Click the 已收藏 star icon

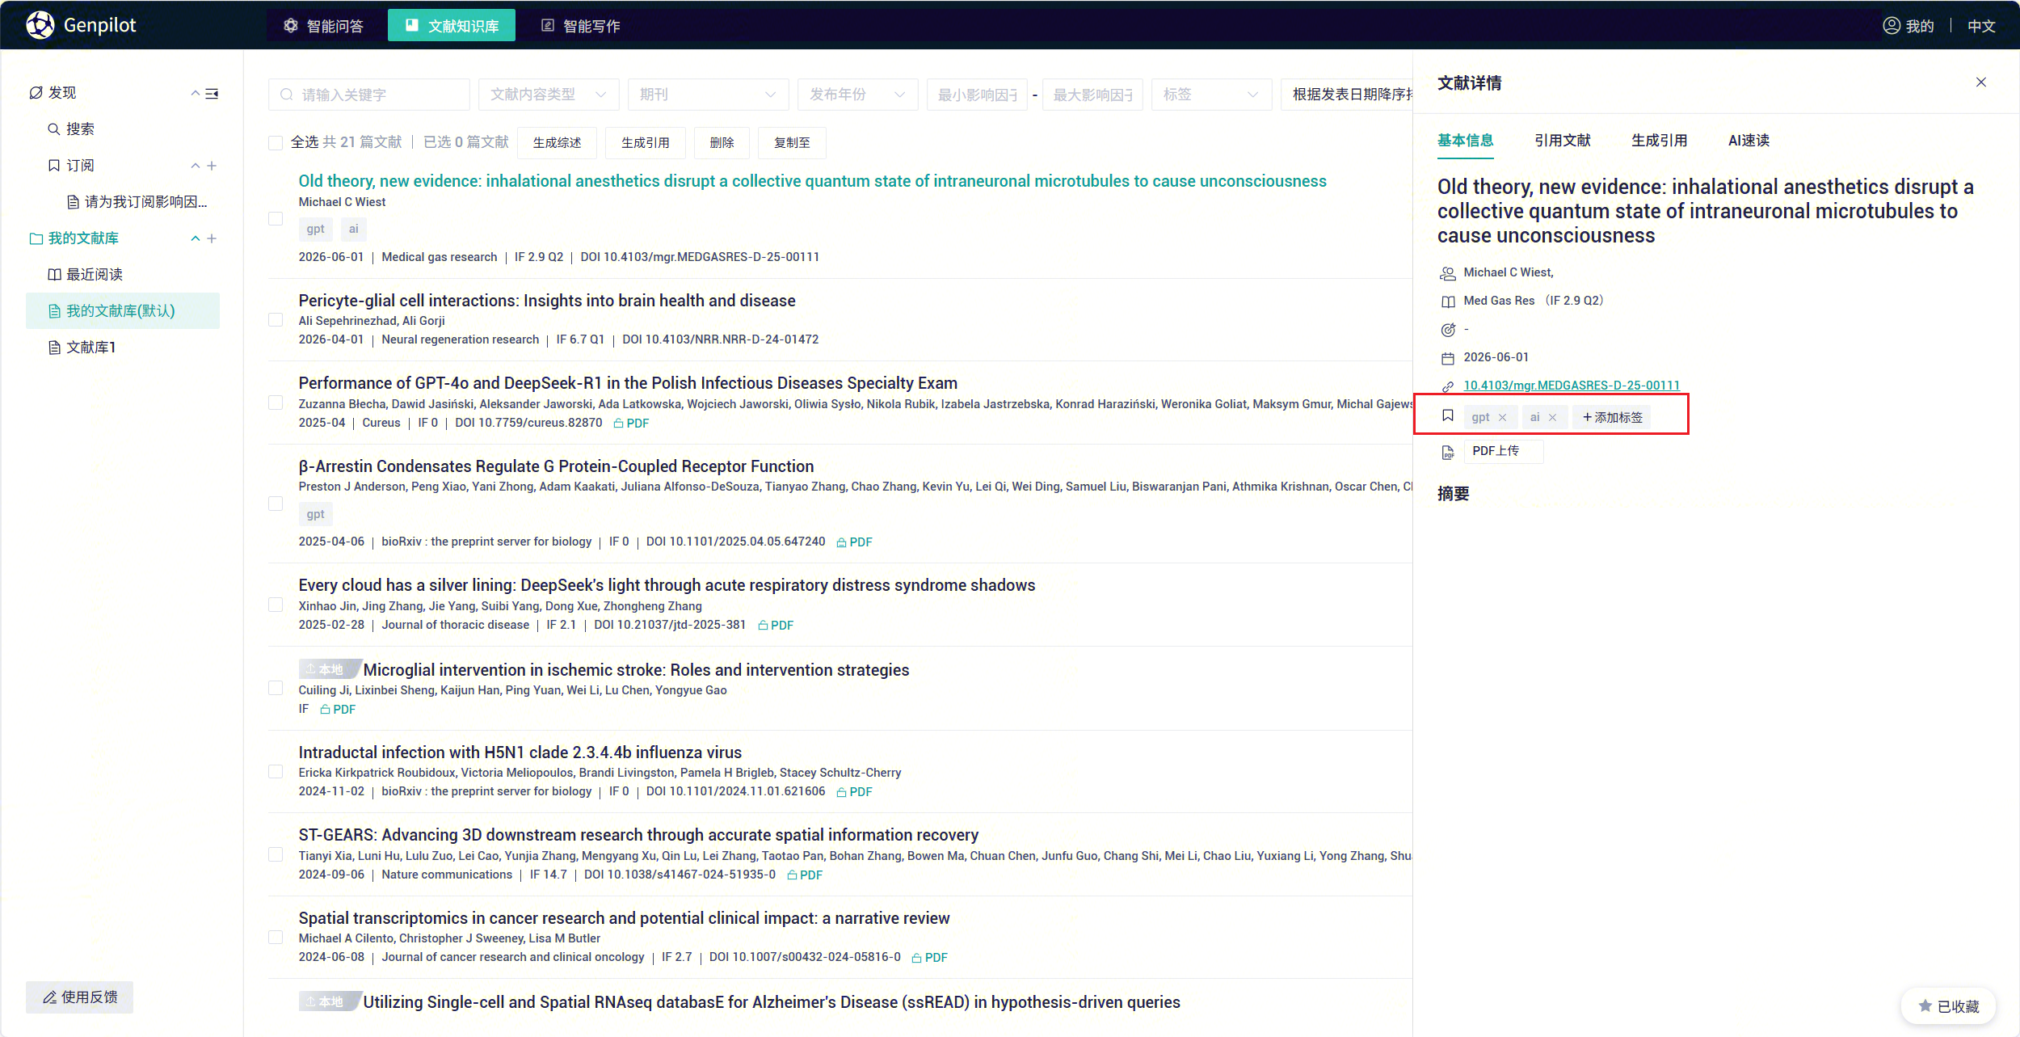(1925, 1005)
